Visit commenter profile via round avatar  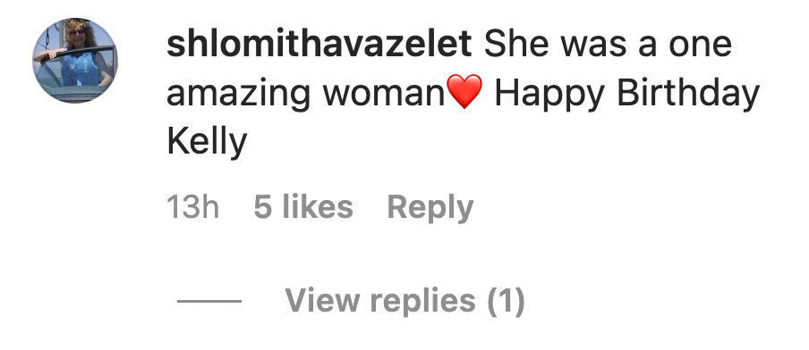click(75, 60)
